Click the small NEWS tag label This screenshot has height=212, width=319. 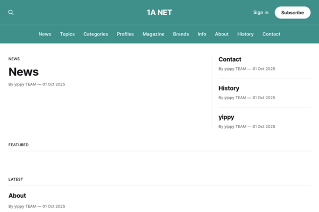tap(14, 59)
